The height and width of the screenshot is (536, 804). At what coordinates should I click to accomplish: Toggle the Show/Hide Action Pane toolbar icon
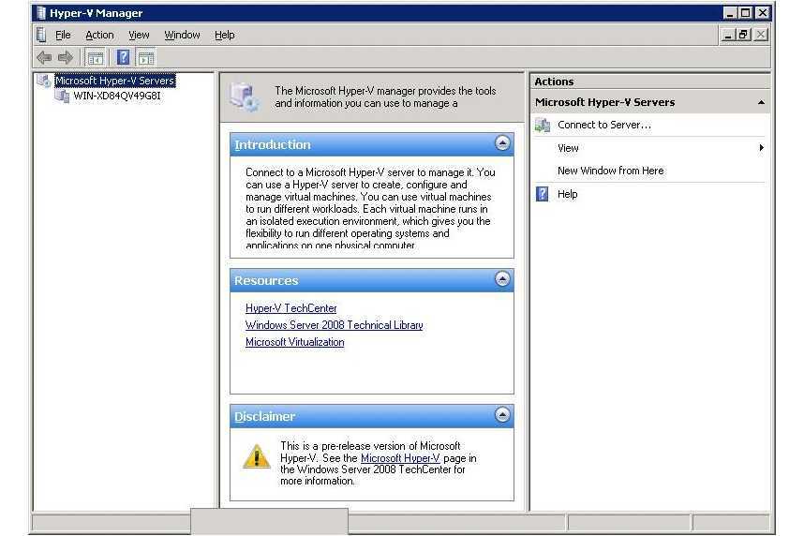coord(146,58)
